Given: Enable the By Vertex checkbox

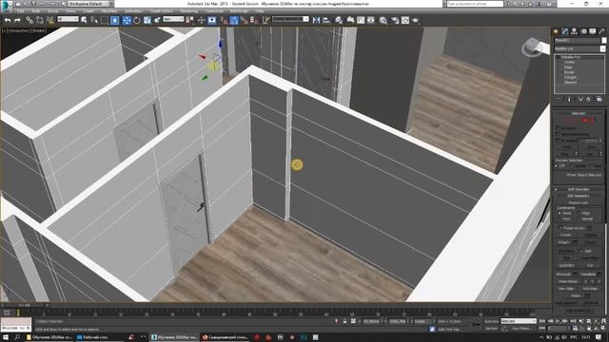Looking at the screenshot, I should [558, 128].
